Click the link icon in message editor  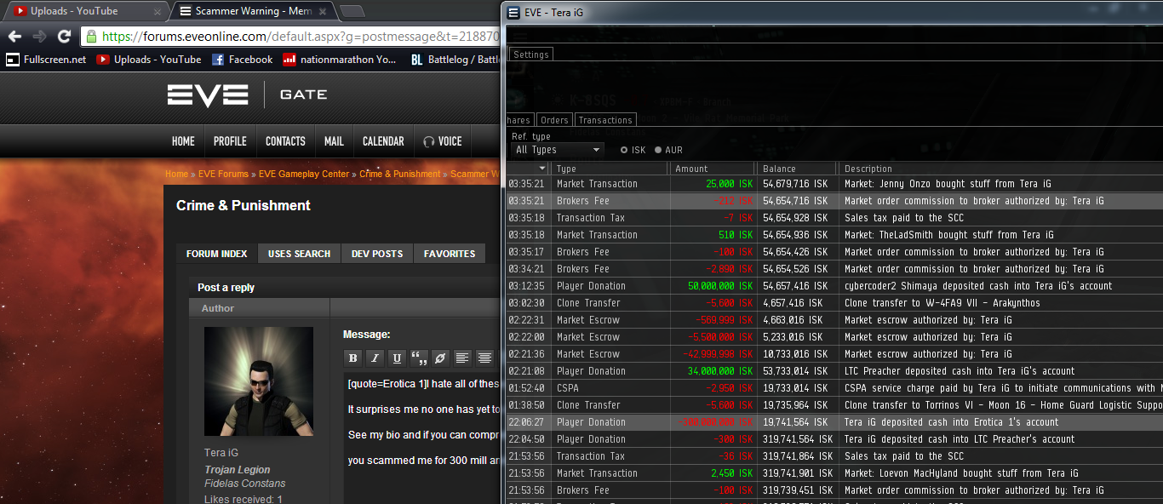point(440,358)
